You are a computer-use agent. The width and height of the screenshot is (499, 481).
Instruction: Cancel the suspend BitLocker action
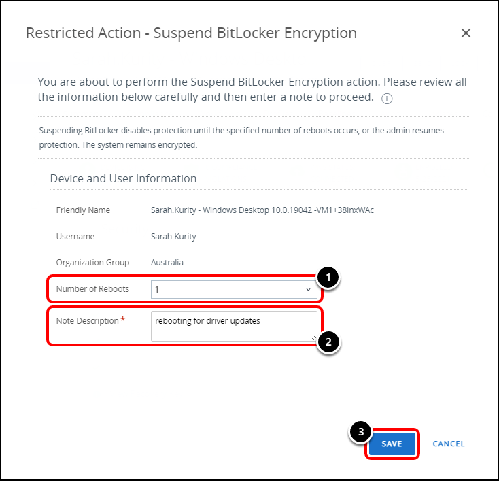pyautogui.click(x=449, y=444)
